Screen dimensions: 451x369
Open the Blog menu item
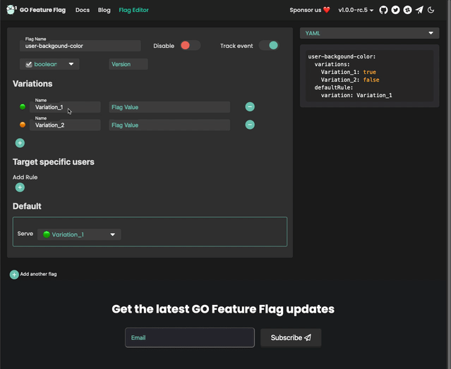coord(104,11)
